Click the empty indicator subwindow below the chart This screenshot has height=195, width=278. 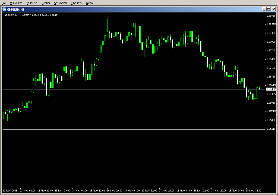click(134, 159)
